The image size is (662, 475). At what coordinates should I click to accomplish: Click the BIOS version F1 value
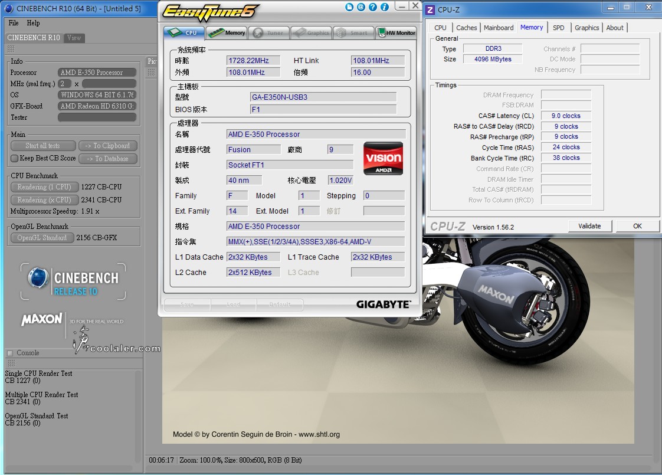click(323, 109)
